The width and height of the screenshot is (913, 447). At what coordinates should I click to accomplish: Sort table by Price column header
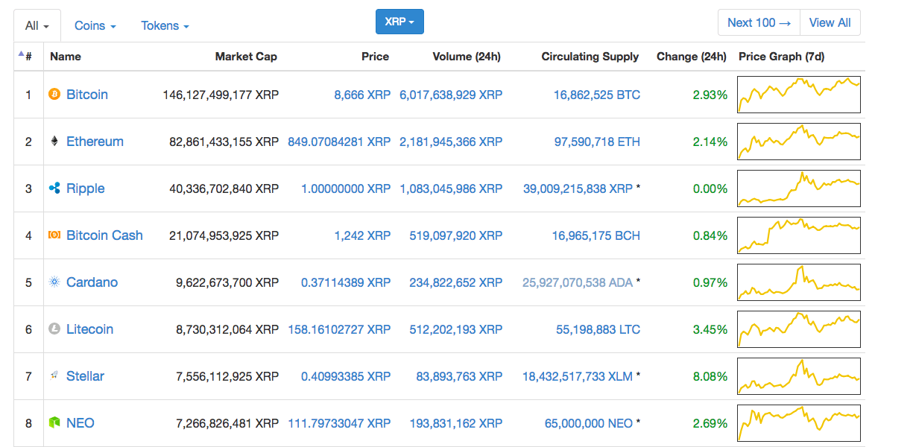(x=376, y=57)
